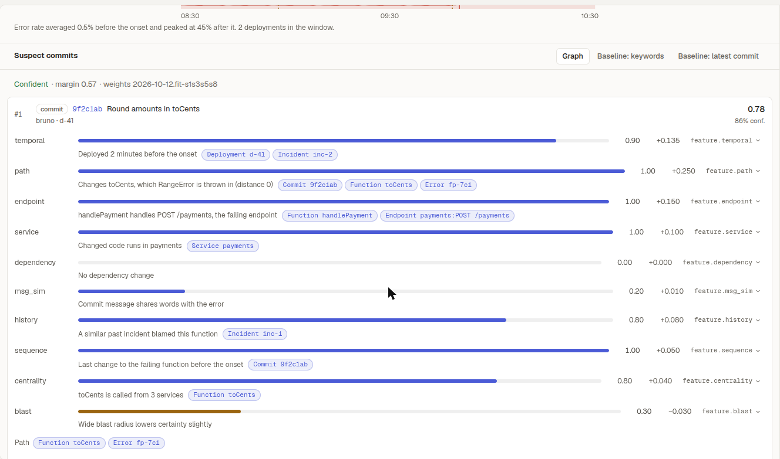The width and height of the screenshot is (780, 459).
Task: Expand the feature.temporal dropdown
Action: 725,141
